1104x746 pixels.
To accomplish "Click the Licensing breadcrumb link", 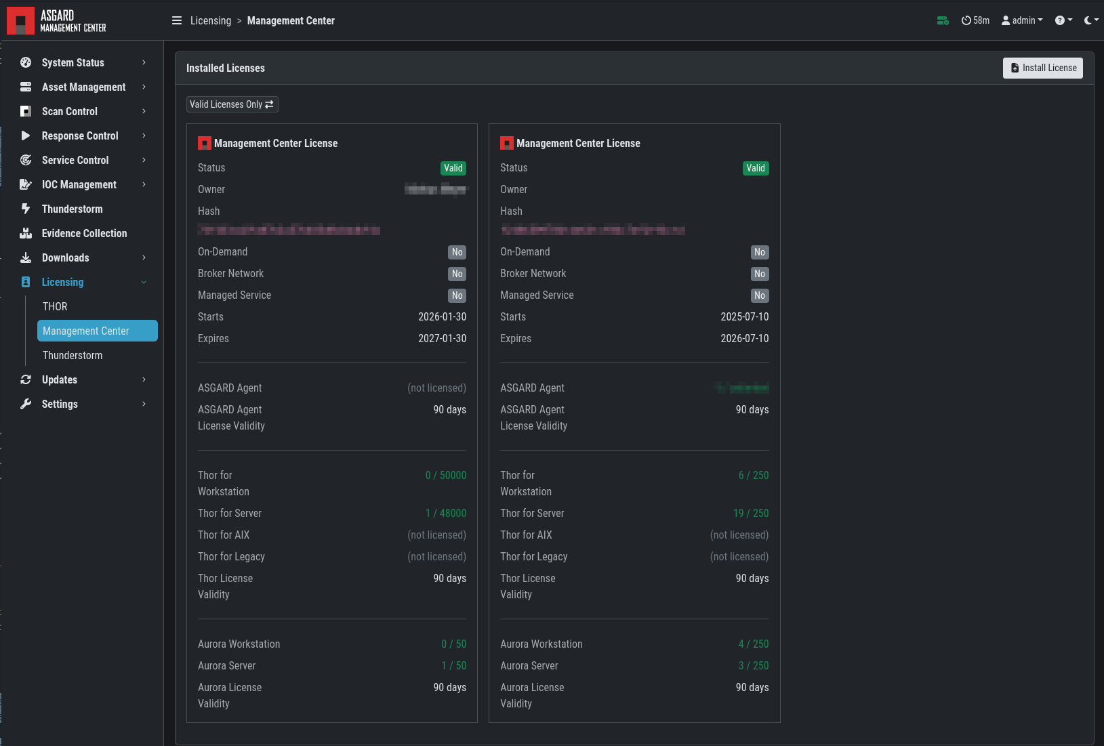I will coord(211,20).
